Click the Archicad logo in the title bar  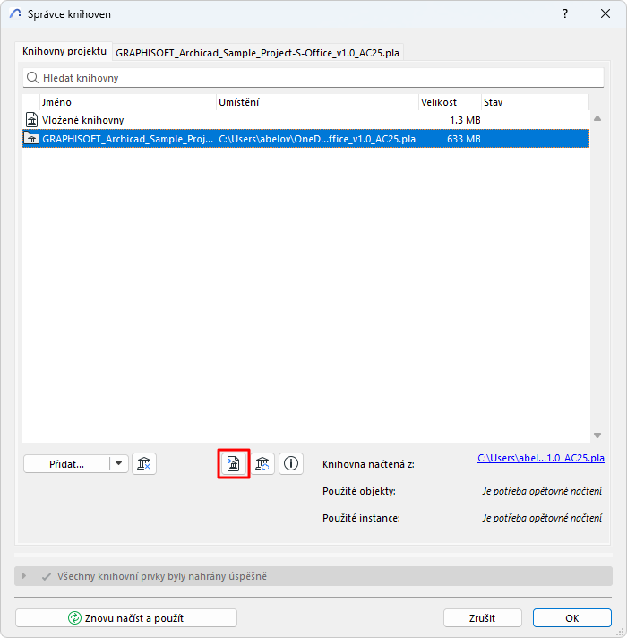(15, 13)
